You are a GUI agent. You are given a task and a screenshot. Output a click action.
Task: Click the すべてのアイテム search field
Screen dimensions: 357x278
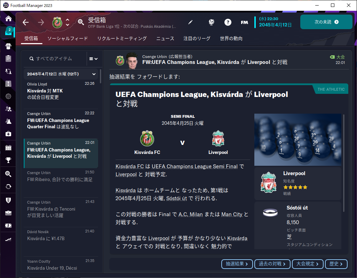[56, 59]
